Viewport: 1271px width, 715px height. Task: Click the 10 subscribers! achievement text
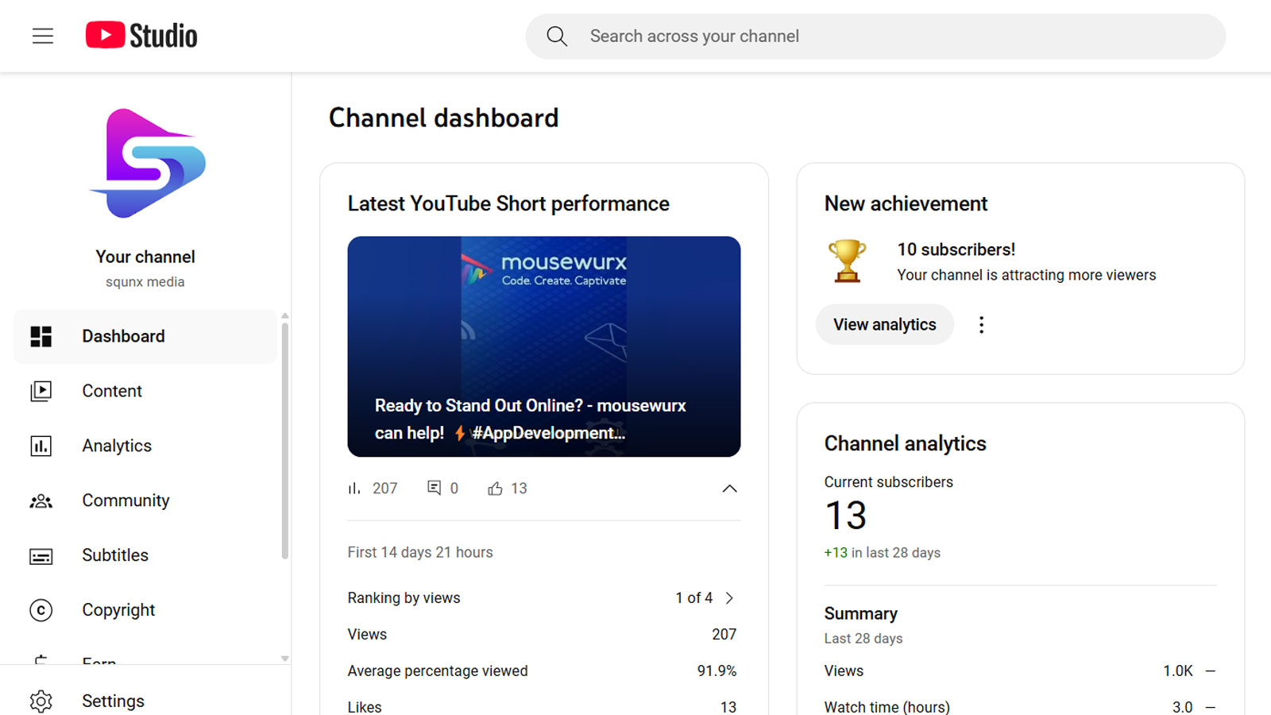[956, 249]
